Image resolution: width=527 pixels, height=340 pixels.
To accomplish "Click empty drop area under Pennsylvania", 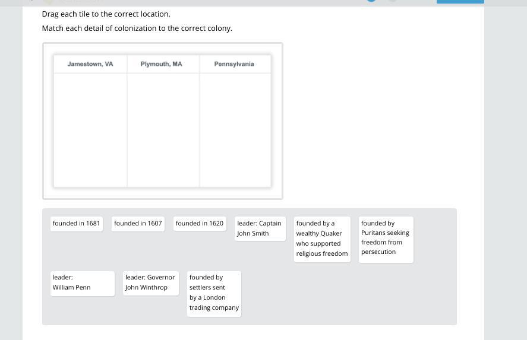I will 235,130.
